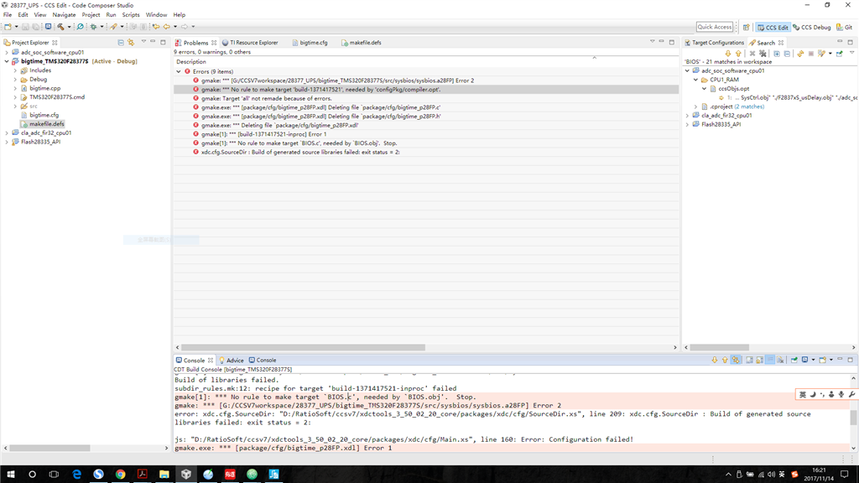Click the Quick Access input field
The height and width of the screenshot is (483, 859).
click(x=715, y=27)
